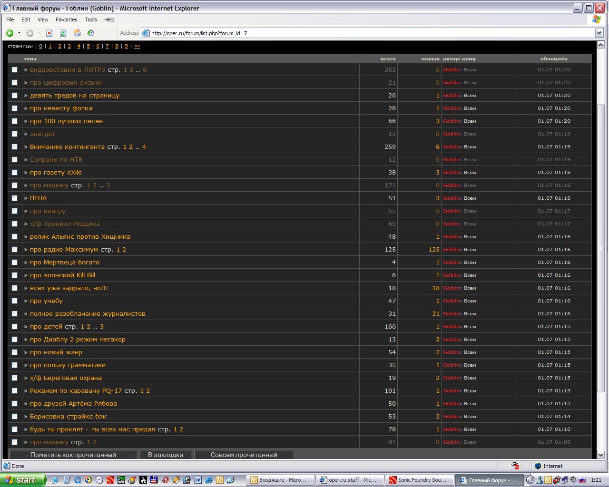Open the Favorites menu
Image resolution: width=609 pixels, height=487 pixels.
(x=66, y=19)
